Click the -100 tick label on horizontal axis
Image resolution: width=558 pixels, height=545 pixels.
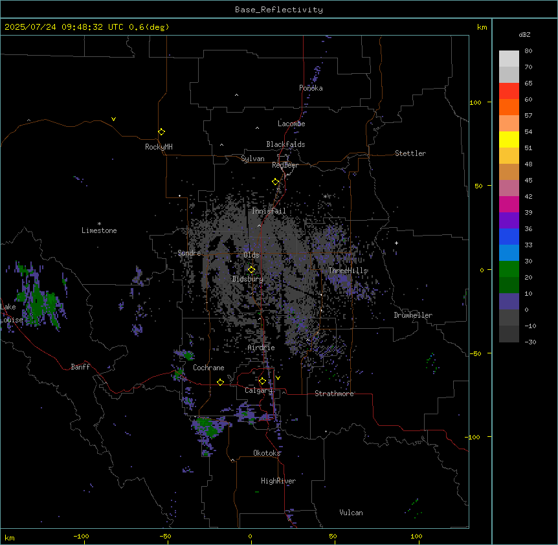click(x=81, y=536)
